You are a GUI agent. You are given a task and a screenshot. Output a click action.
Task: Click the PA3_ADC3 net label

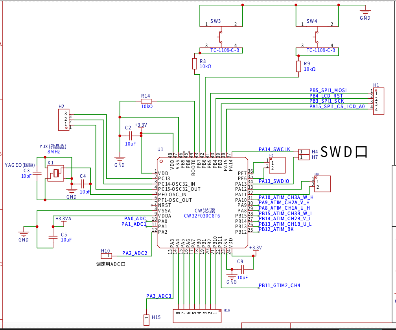(x=158, y=296)
